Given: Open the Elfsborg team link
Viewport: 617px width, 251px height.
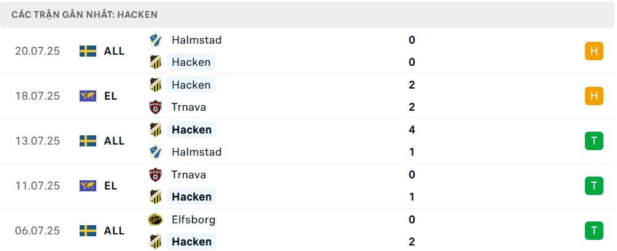Looking at the screenshot, I should (x=193, y=220).
